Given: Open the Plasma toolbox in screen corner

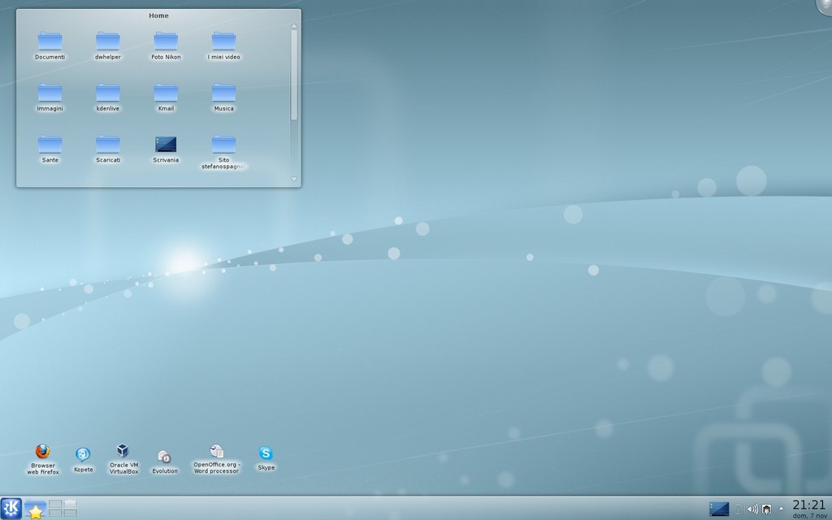Looking at the screenshot, I should pyautogui.click(x=825, y=6).
